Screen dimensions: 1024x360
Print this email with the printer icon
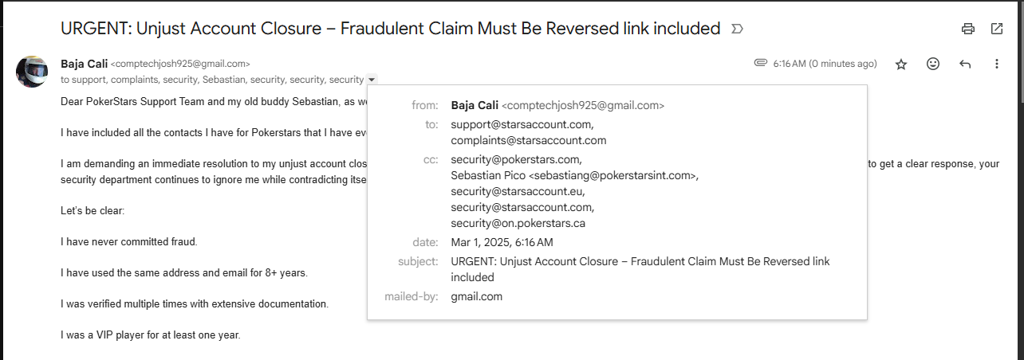[x=968, y=29]
